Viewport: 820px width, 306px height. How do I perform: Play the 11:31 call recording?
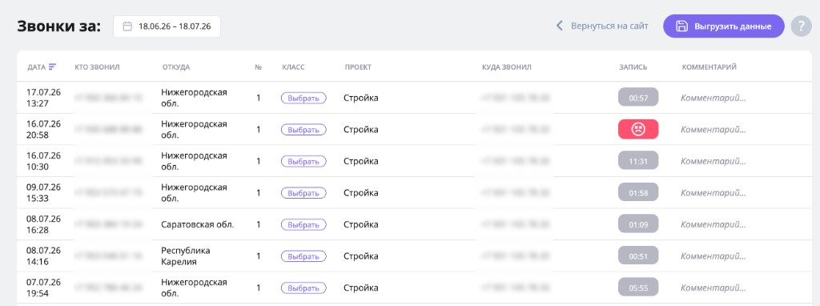(638, 161)
